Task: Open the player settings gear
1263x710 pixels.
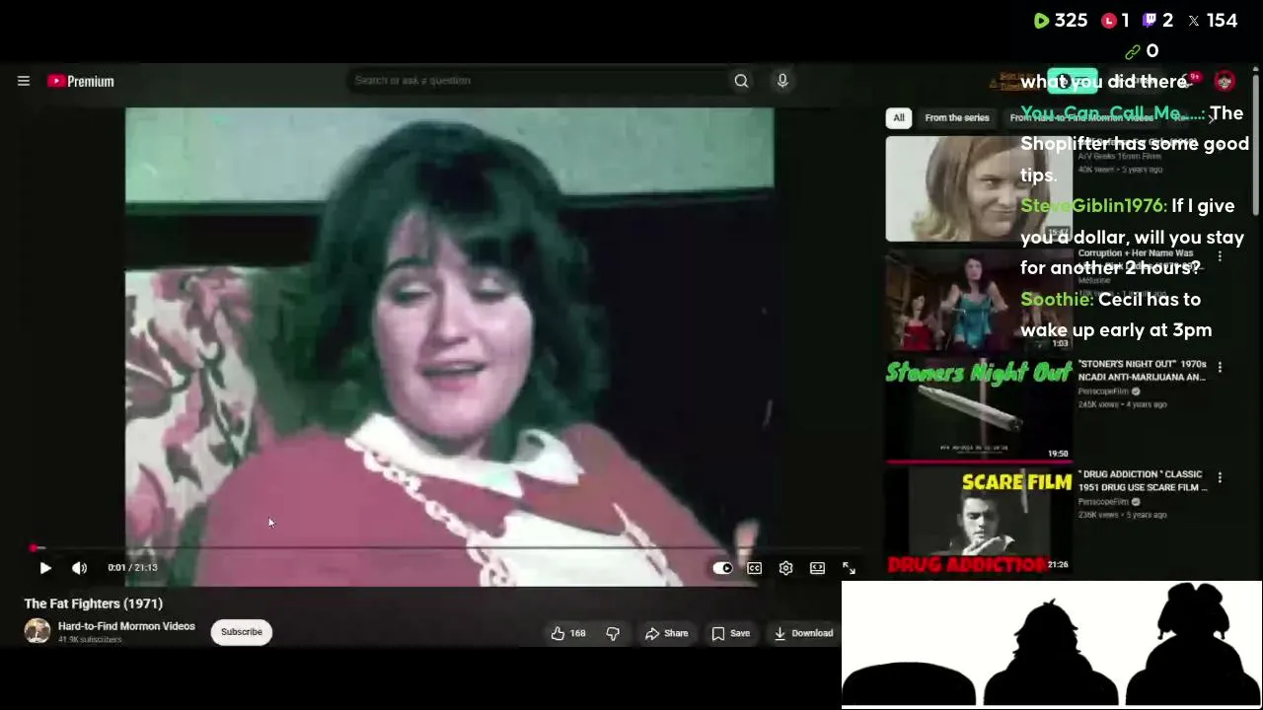Action: click(785, 568)
